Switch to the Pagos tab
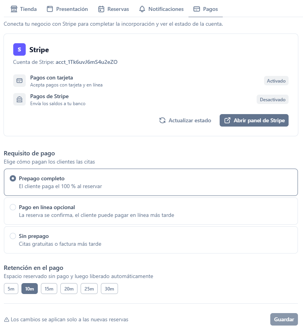Viewport: 303px width, 331px height. point(206,9)
